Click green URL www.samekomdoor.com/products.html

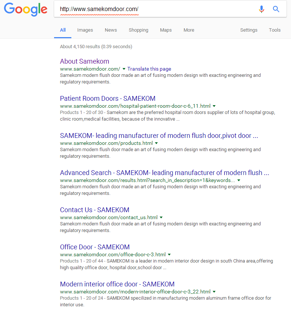pyautogui.click(x=106, y=143)
